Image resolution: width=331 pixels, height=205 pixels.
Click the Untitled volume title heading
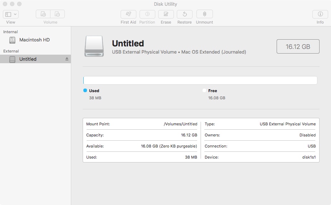point(128,44)
